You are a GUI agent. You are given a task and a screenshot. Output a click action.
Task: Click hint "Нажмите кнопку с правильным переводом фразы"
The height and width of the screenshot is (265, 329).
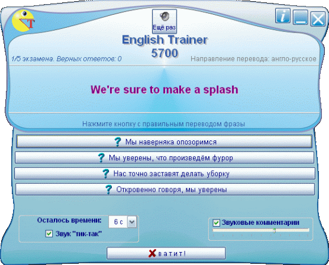tap(164, 124)
